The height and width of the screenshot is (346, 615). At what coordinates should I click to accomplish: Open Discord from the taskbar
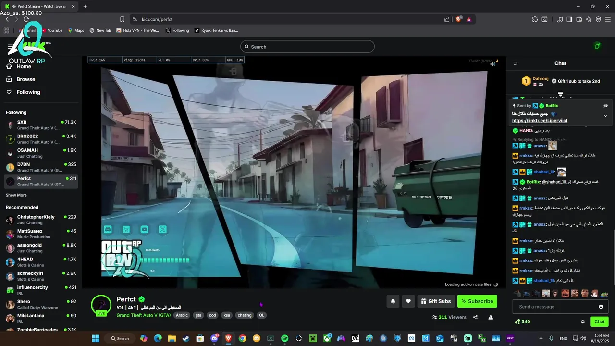click(x=214, y=338)
